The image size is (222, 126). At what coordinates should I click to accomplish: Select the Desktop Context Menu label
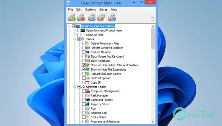(98, 26)
